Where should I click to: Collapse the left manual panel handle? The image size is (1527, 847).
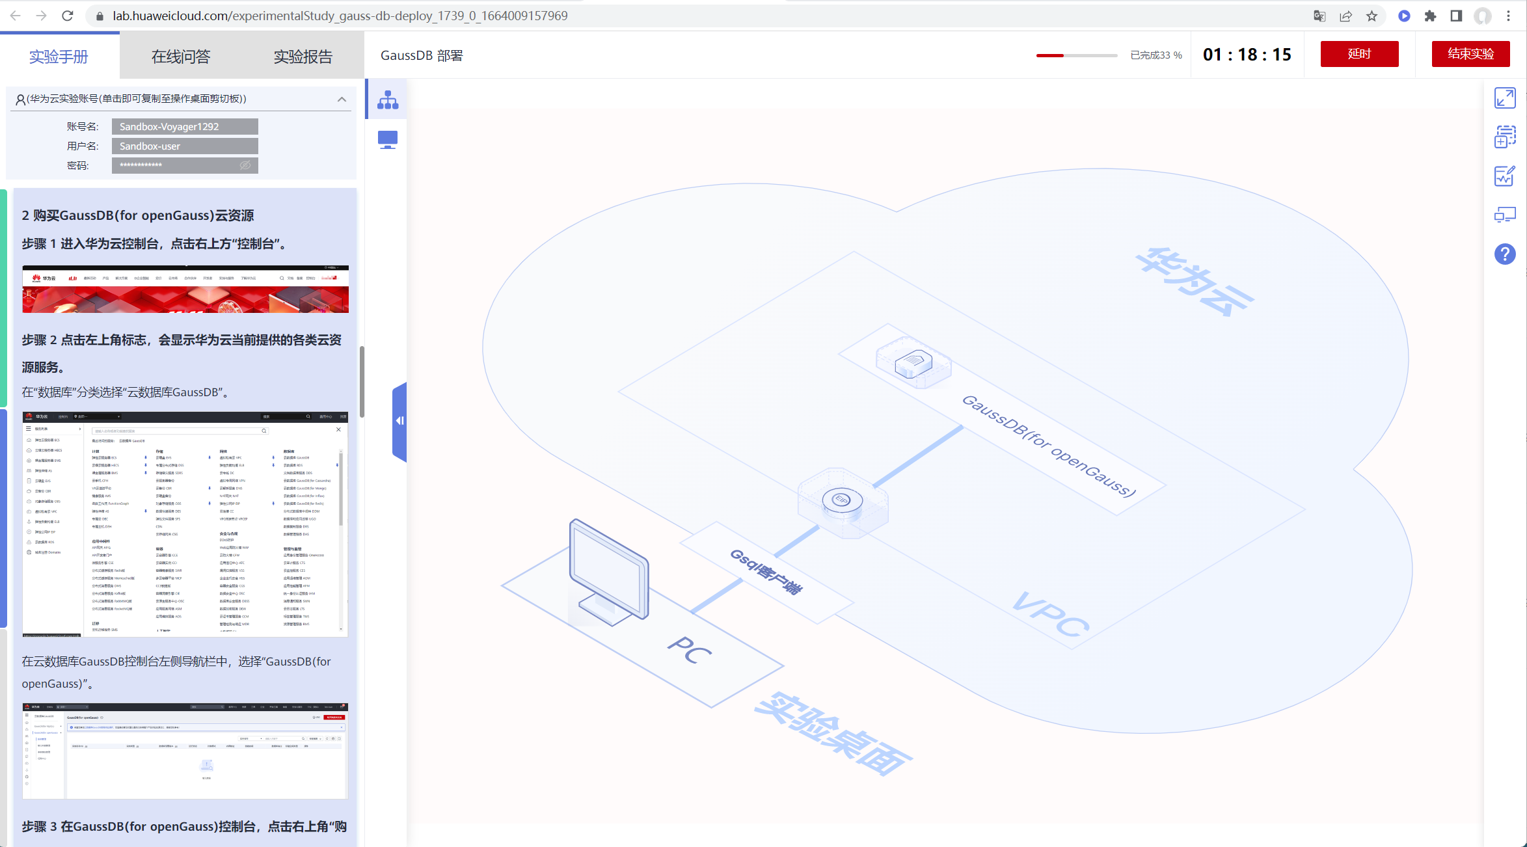coord(399,421)
